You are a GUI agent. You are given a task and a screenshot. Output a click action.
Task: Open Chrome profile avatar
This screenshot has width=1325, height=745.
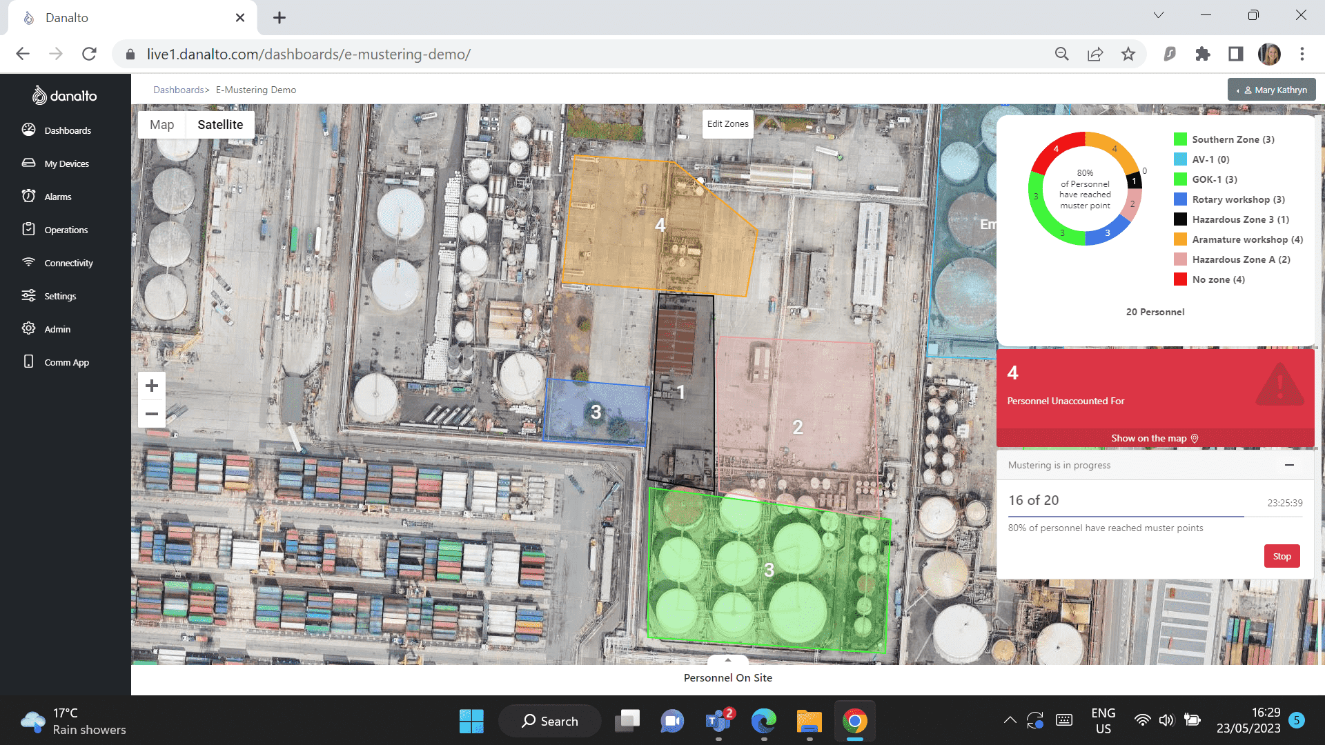click(x=1269, y=54)
